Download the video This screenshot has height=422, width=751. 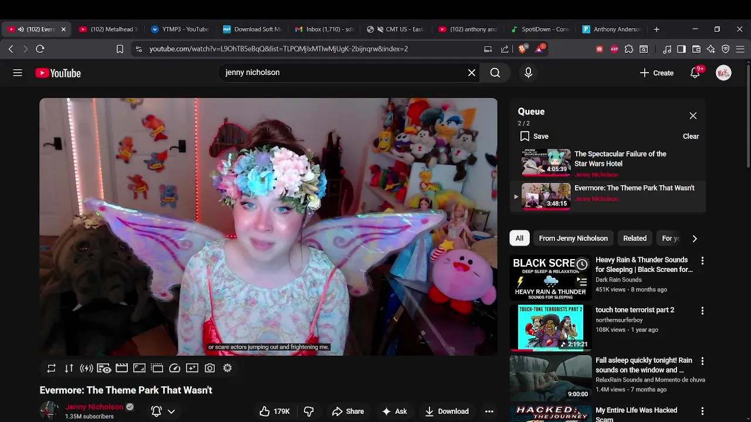(447, 411)
